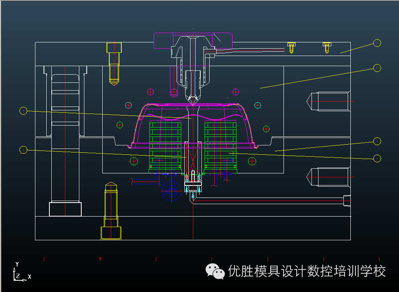
Task: Click the lower yellow callout balloon on the left
Action: coord(23,150)
